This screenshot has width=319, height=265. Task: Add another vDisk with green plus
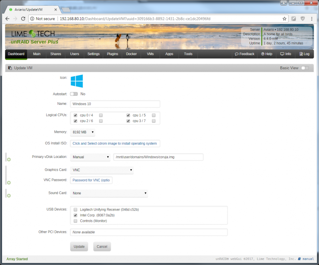pos(9,160)
